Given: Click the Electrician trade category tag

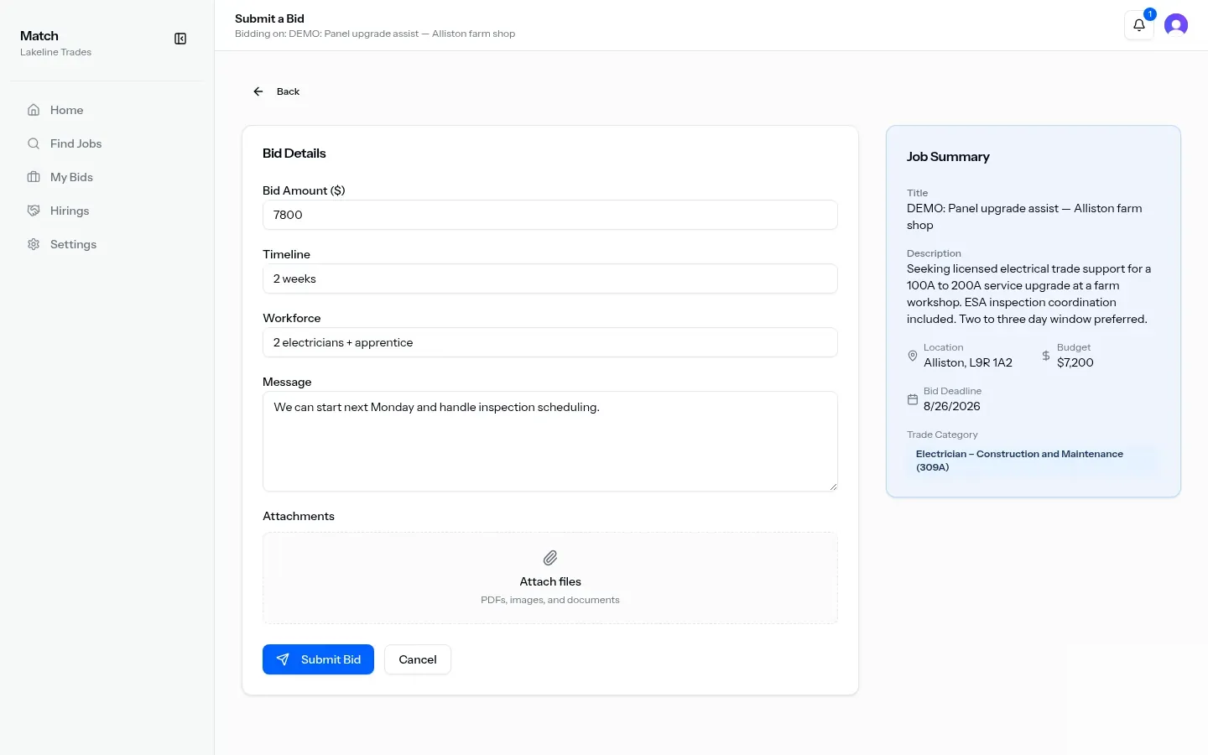Looking at the screenshot, I should pos(1034,461).
